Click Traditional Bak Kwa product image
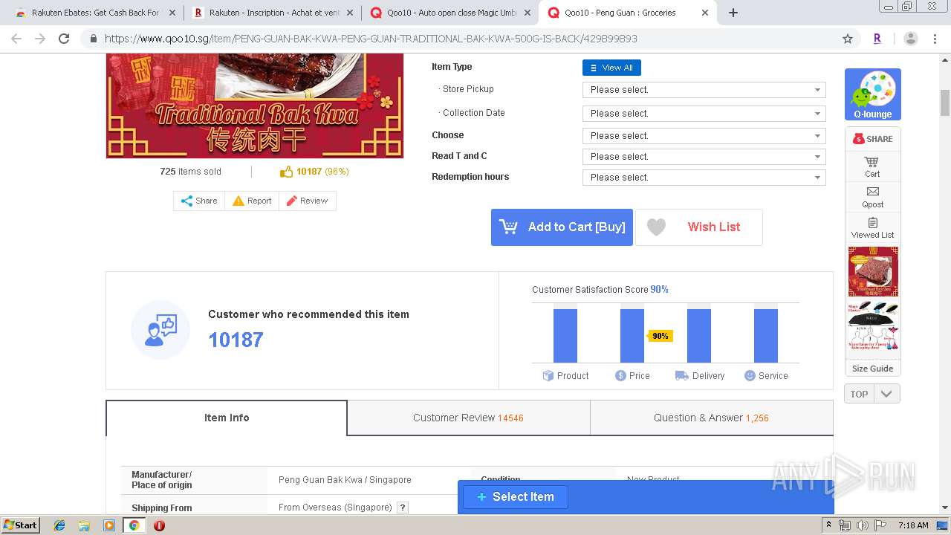This screenshot has height=535, width=951. [x=255, y=106]
